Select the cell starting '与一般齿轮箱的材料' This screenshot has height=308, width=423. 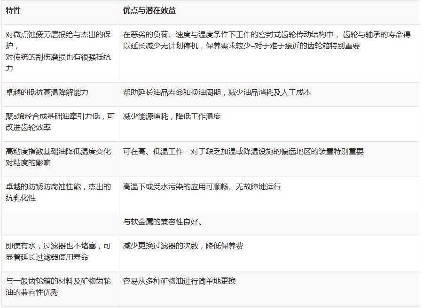(x=58, y=287)
